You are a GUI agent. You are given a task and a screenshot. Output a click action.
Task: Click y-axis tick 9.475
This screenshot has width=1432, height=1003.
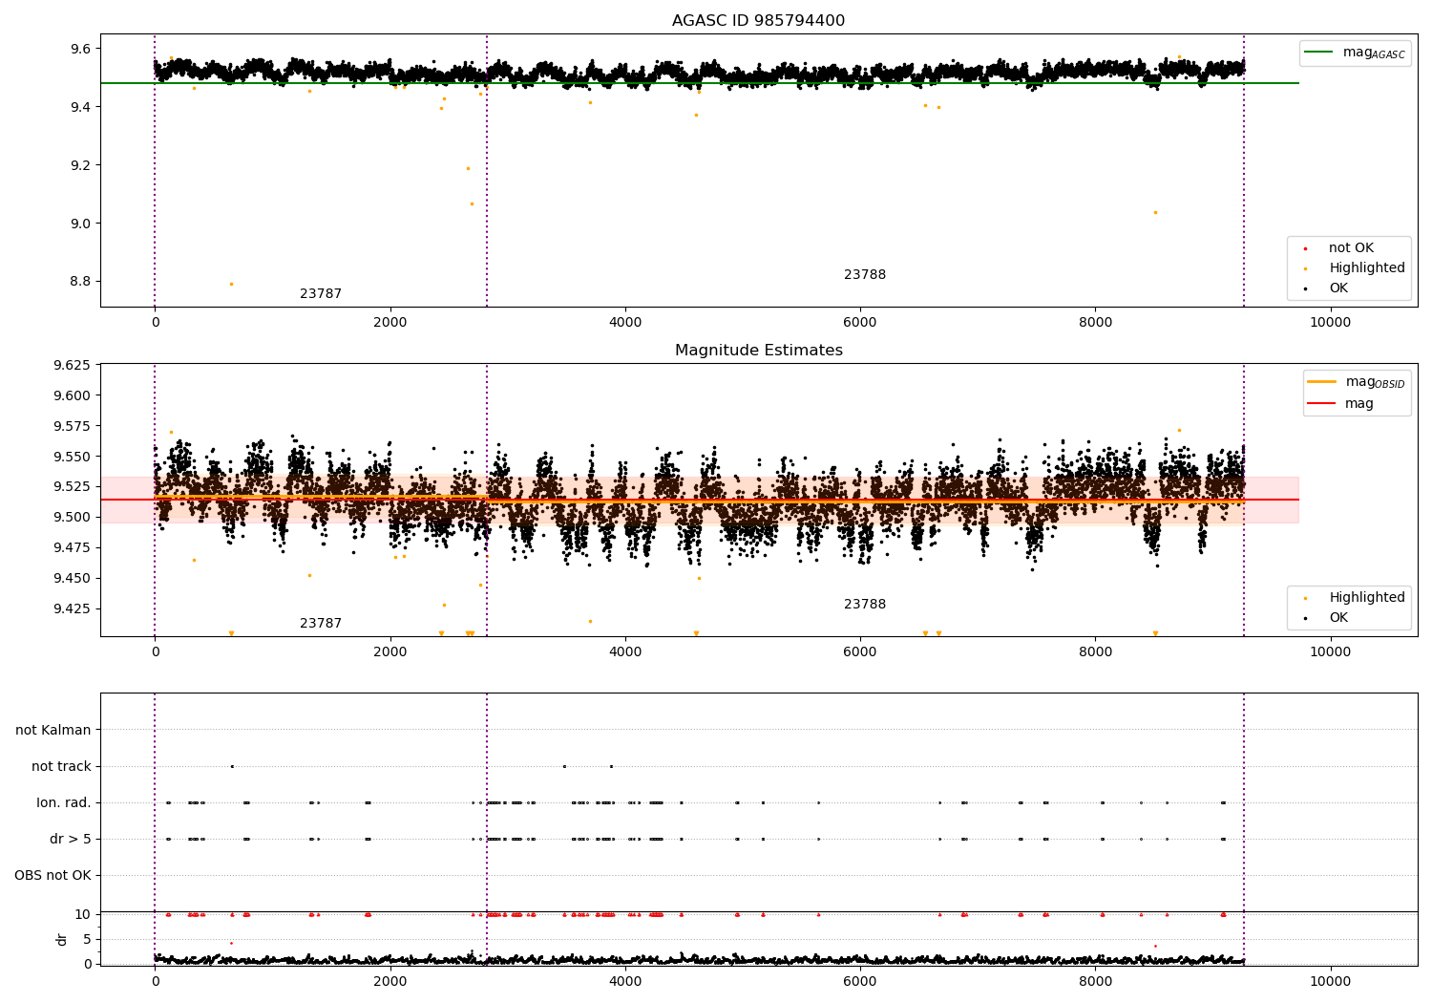[x=72, y=547]
